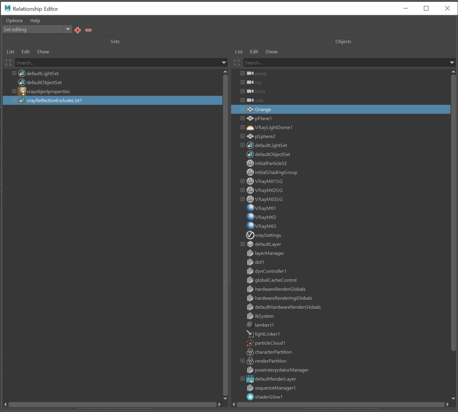Click the Objects search filter icon
Image resolution: width=458 pixels, height=412 pixels.
(237, 63)
